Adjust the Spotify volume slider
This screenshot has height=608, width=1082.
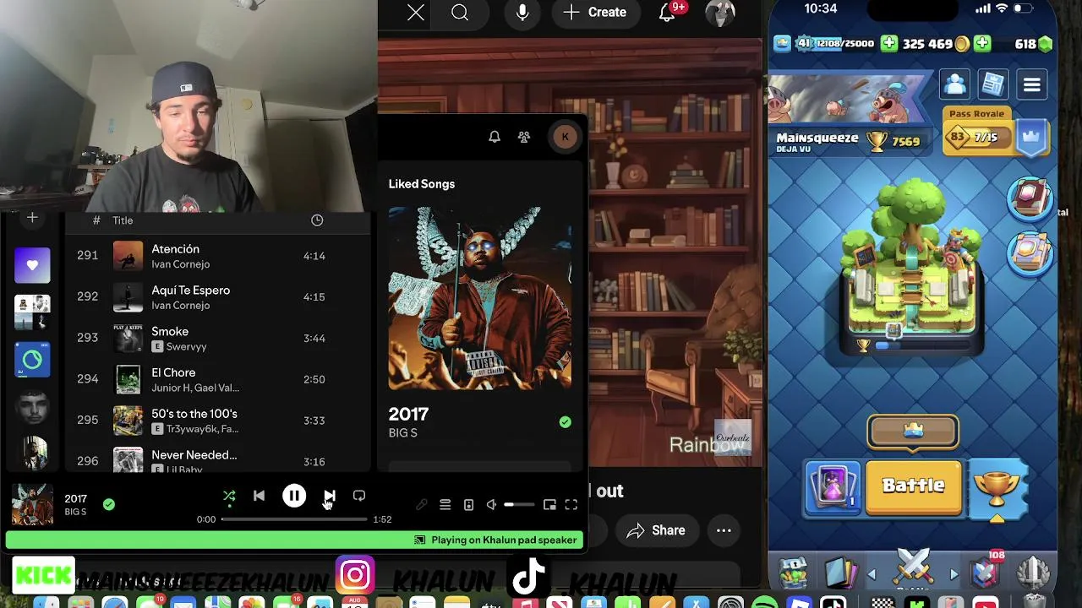519,505
